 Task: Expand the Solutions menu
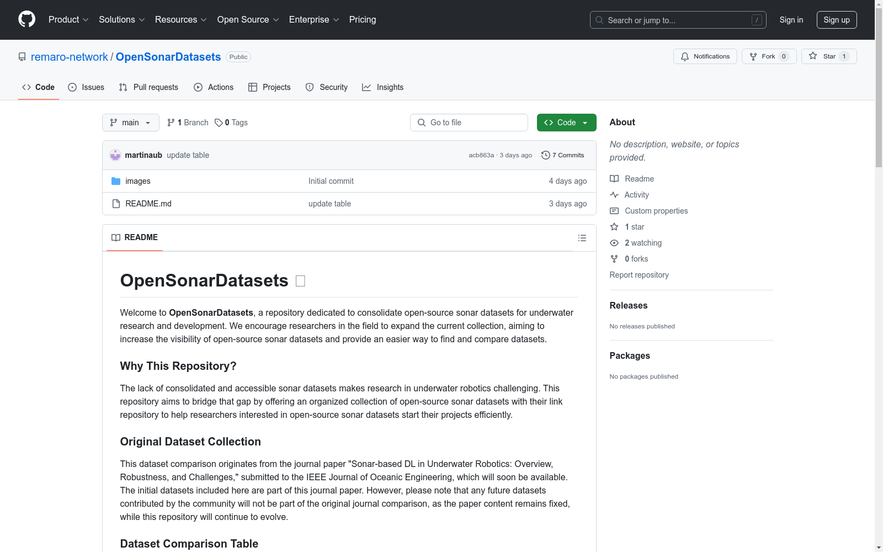(x=121, y=19)
